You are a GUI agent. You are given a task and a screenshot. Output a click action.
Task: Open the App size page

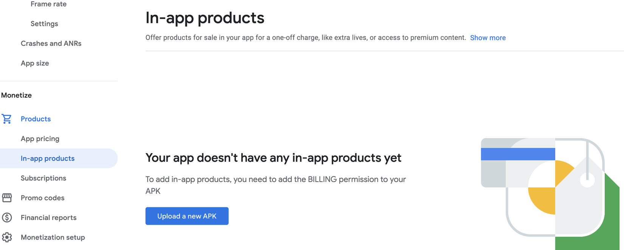(x=35, y=63)
